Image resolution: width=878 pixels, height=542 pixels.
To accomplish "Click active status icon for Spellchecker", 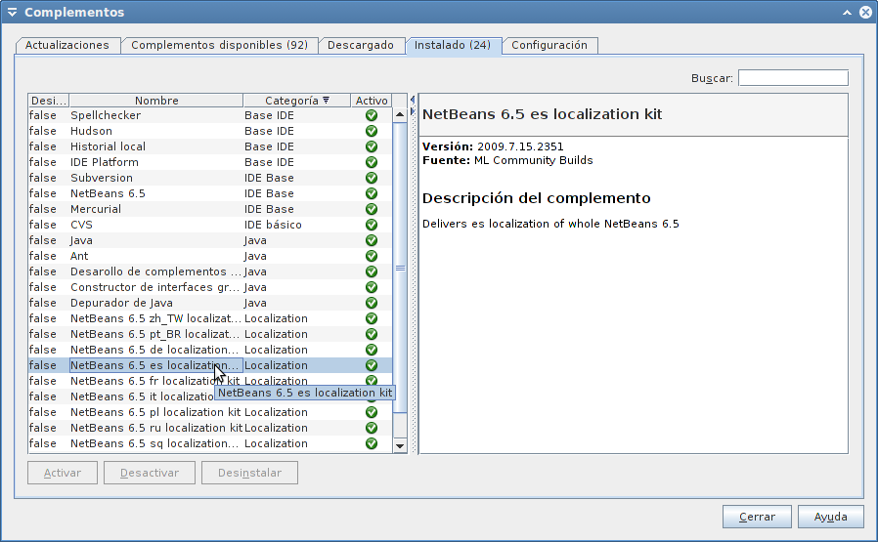I will [x=372, y=115].
